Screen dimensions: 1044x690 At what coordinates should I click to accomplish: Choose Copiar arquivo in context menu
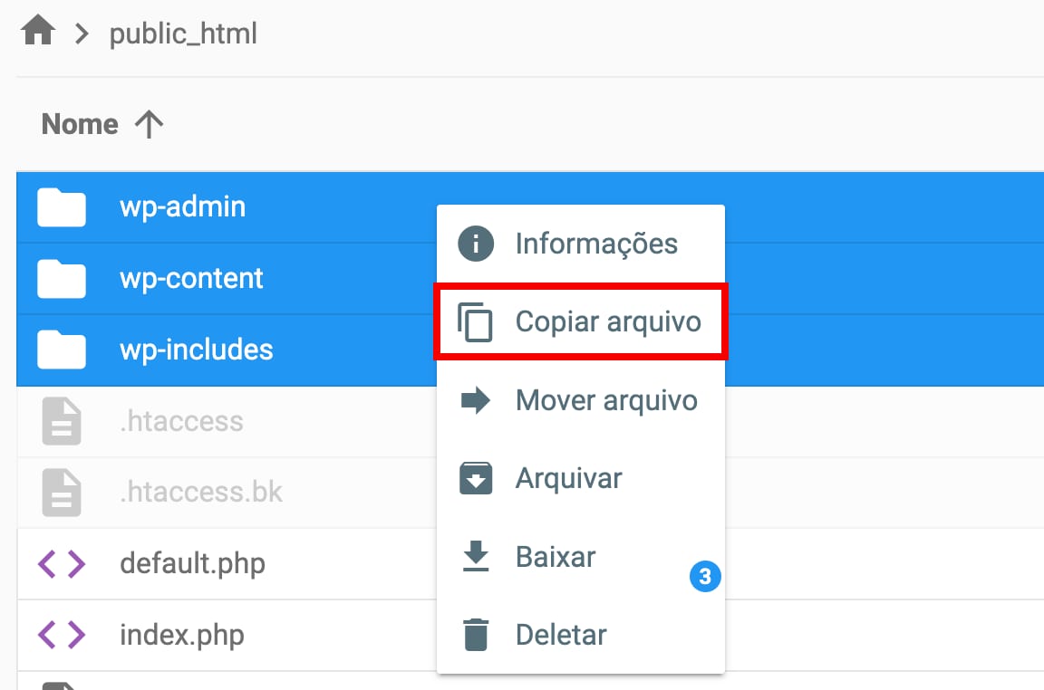(x=607, y=322)
